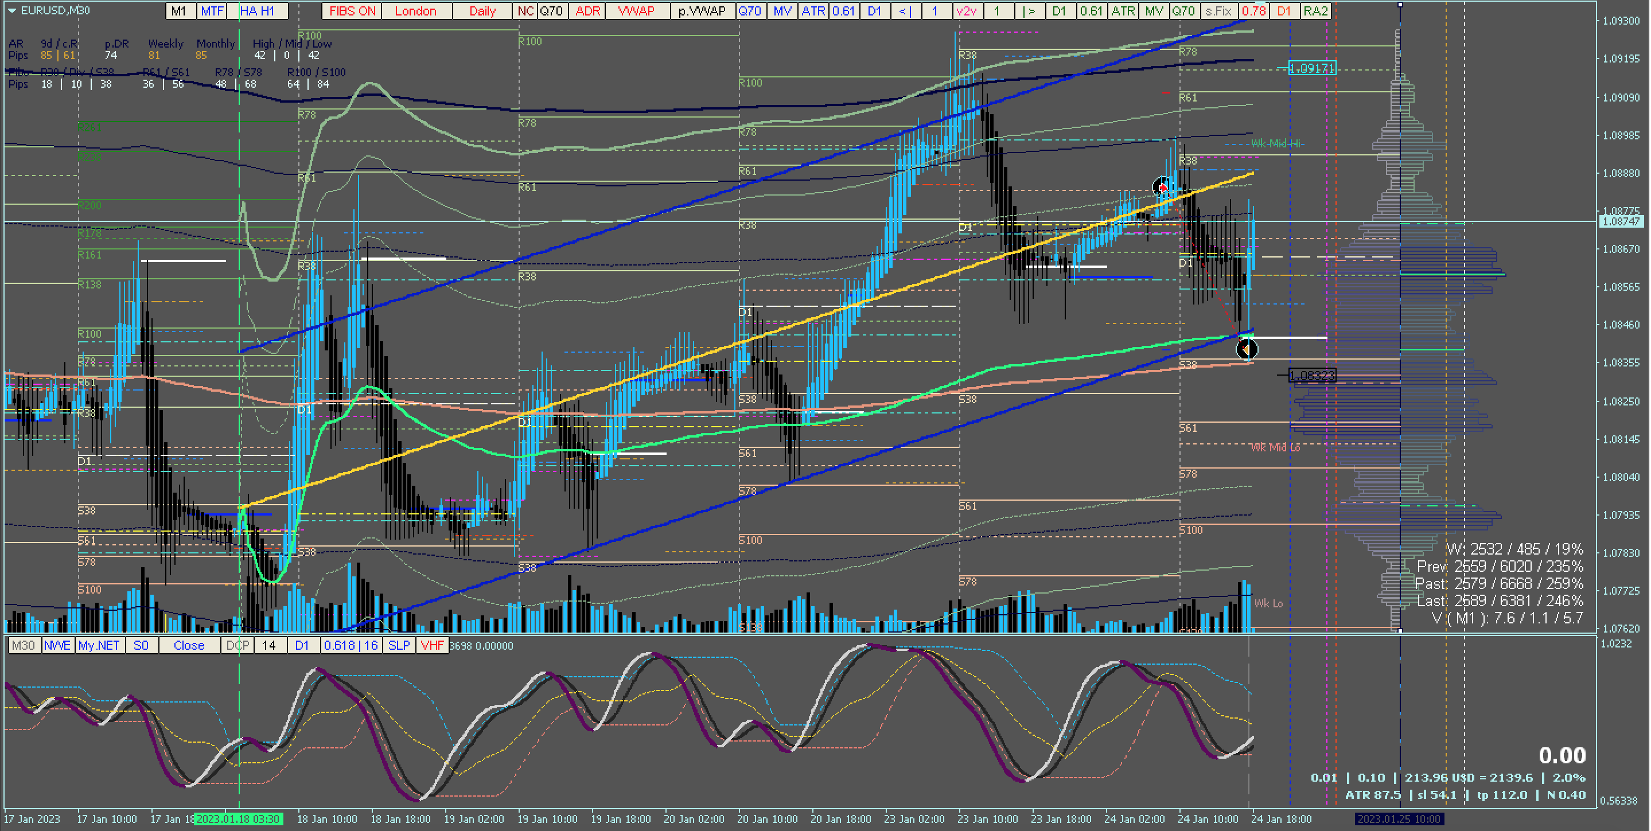Click the green RA2 button

click(1315, 11)
